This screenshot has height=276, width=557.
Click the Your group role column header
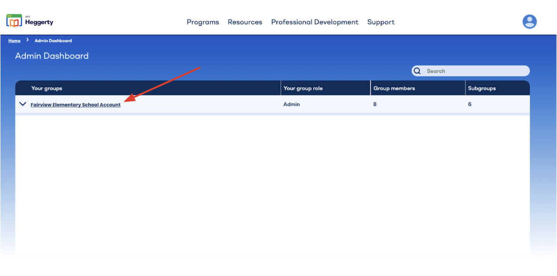click(x=303, y=88)
